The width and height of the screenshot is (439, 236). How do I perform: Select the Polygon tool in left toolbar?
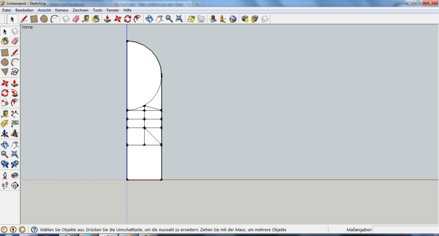tap(5, 72)
